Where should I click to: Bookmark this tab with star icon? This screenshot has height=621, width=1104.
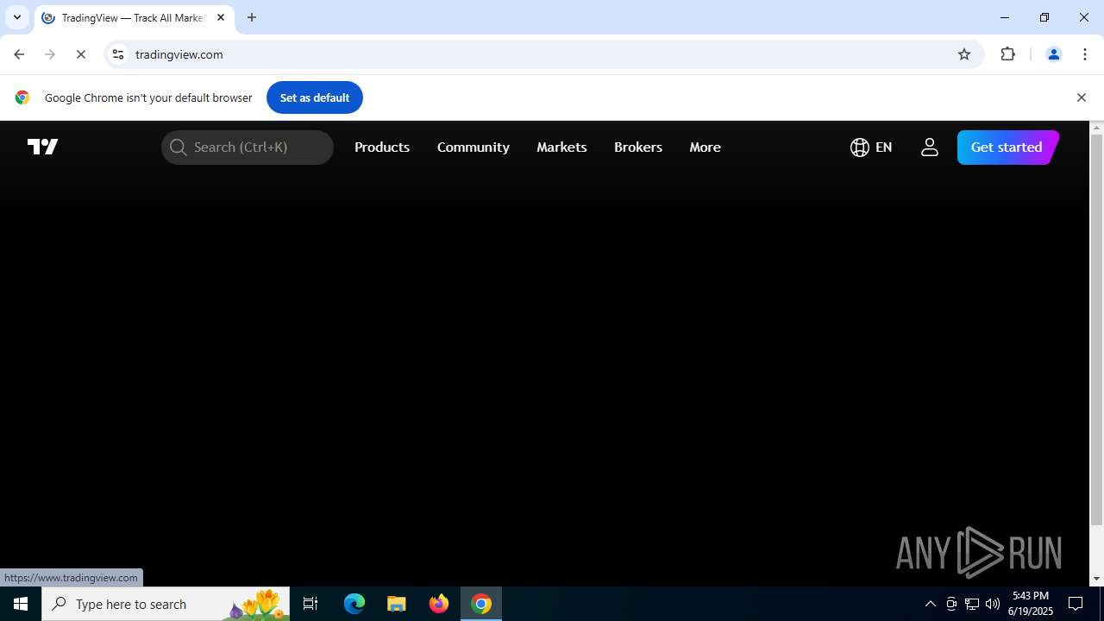(x=964, y=54)
